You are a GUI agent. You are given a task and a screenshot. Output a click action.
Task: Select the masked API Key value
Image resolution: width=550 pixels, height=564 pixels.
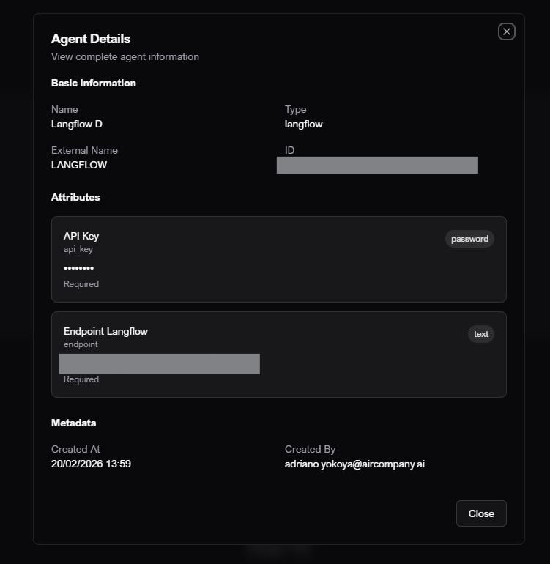tap(78, 268)
